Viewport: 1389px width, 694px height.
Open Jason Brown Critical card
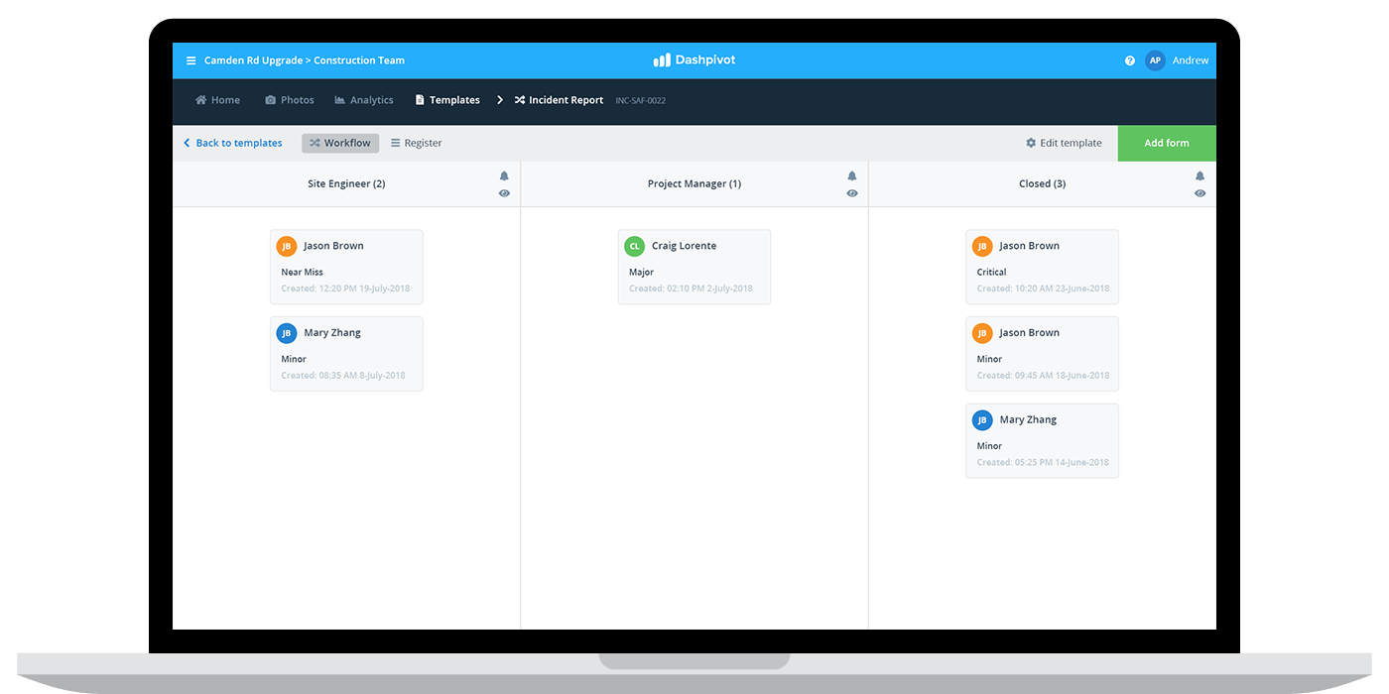[1042, 267]
